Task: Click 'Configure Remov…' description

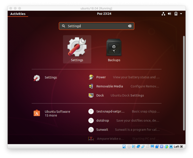Action: coord(145,86)
